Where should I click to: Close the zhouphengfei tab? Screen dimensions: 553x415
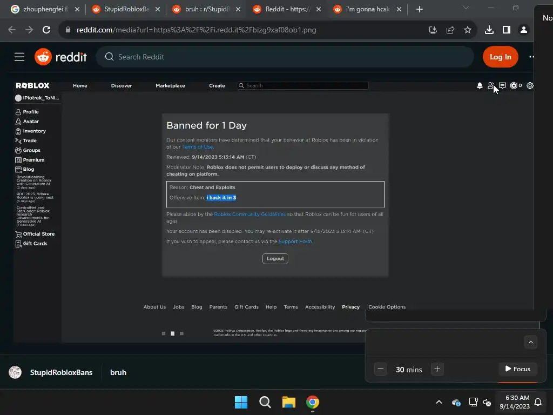click(77, 9)
